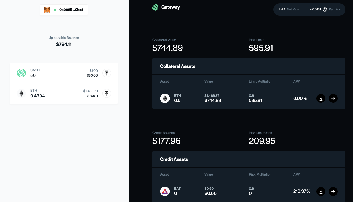Image resolution: width=353 pixels, height=202 pixels.
Task: Click the 0.6 risk multiplier value
Action: 251,189
